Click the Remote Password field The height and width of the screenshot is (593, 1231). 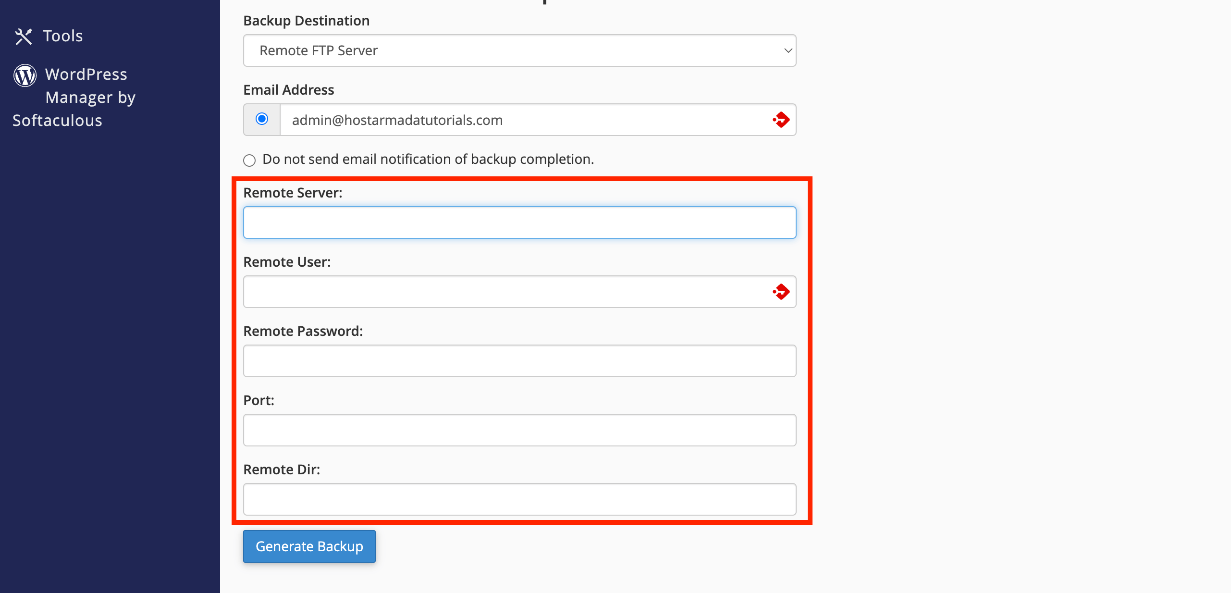(519, 360)
